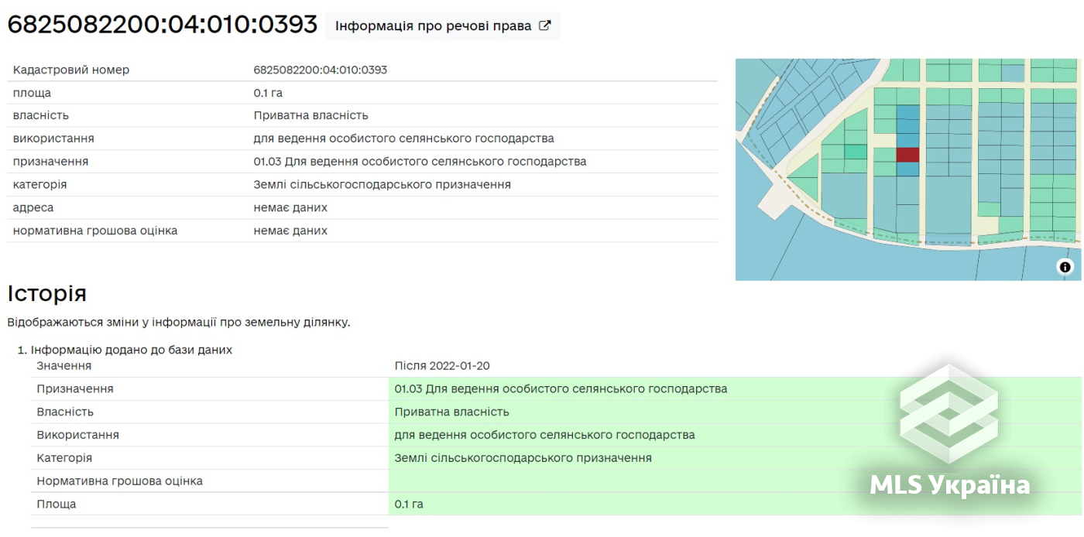Screen dimensions: 1084x537
Task: Click the Категорія label in the history table
Action: click(64, 458)
